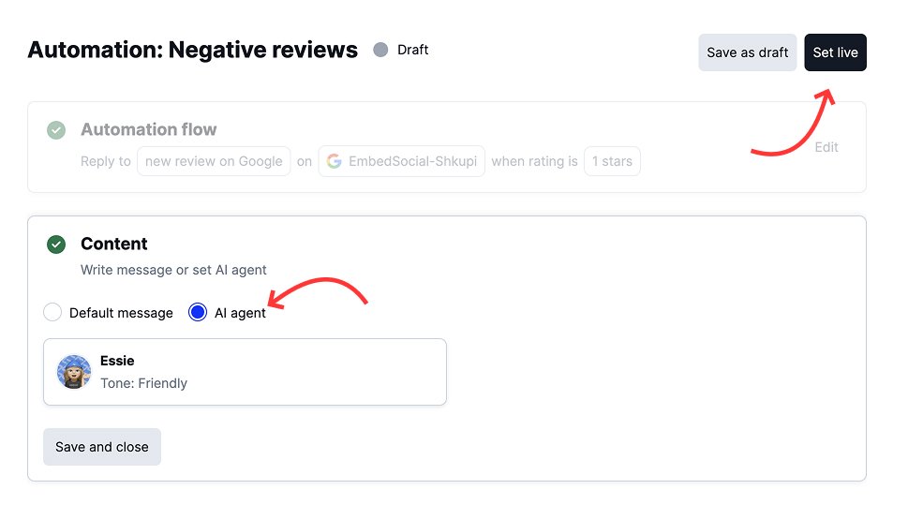The width and height of the screenshot is (908, 519).
Task: Click the Automation flow green checkmark icon
Action: coord(56,130)
